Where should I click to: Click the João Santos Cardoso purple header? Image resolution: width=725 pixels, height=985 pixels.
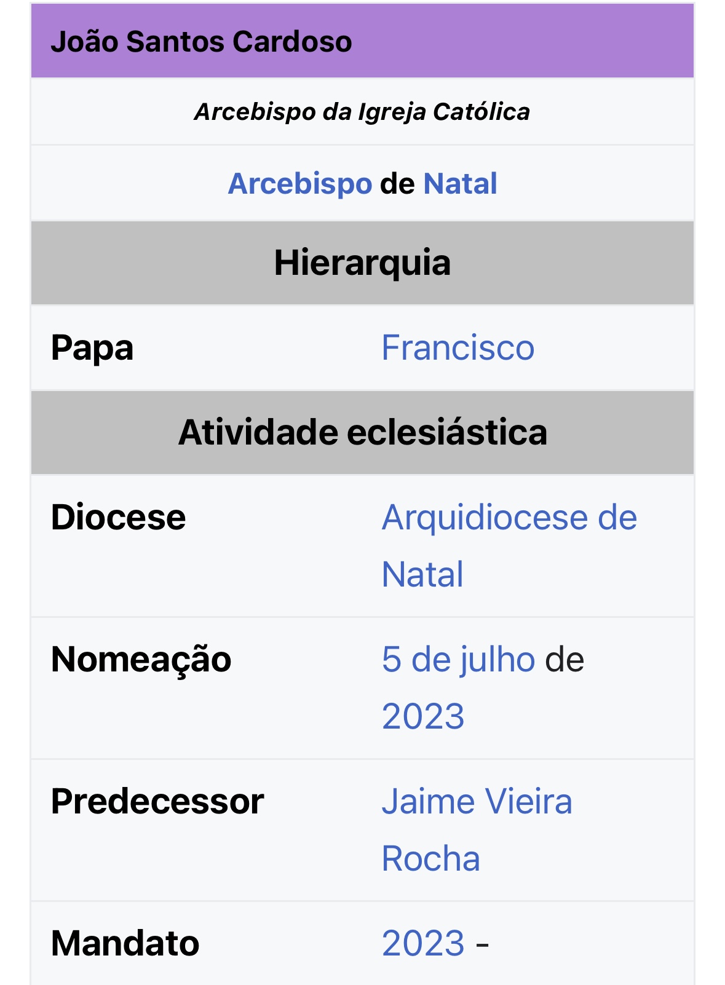pyautogui.click(x=362, y=41)
